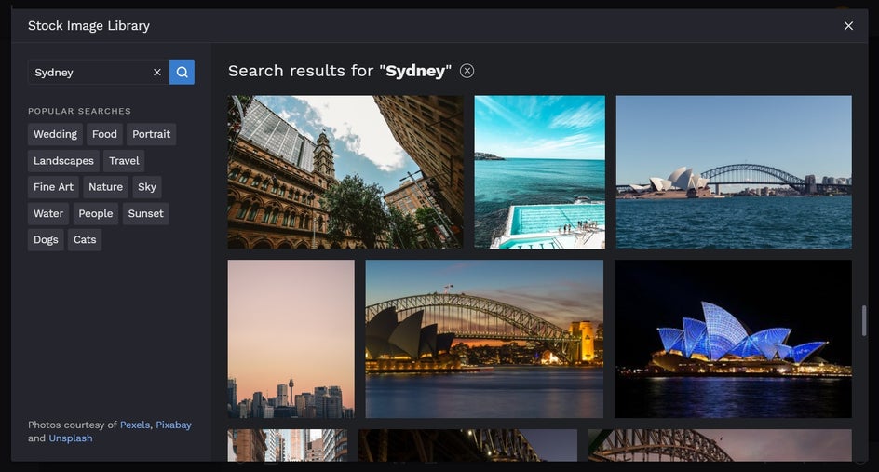Open the Pexels link
This screenshot has height=472, width=879.
[134, 425]
